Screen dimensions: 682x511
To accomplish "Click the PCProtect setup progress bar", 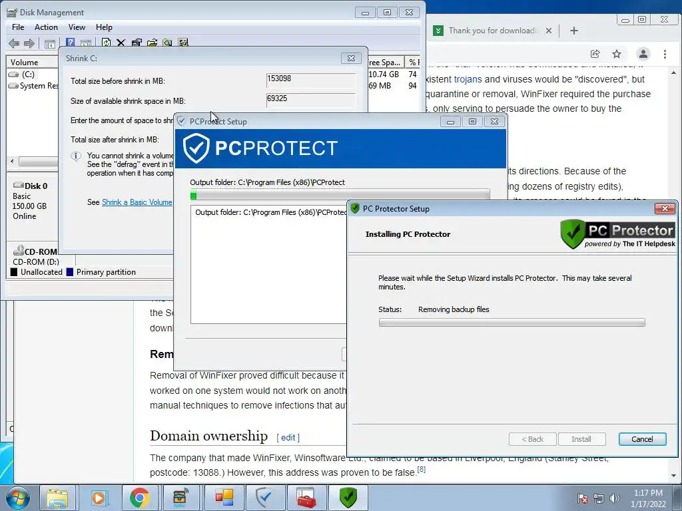I will [x=340, y=195].
